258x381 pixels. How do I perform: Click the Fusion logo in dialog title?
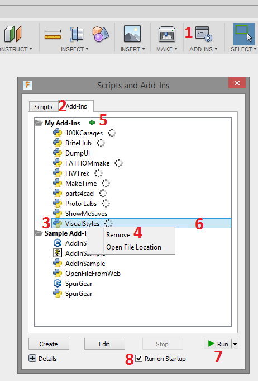(27, 85)
